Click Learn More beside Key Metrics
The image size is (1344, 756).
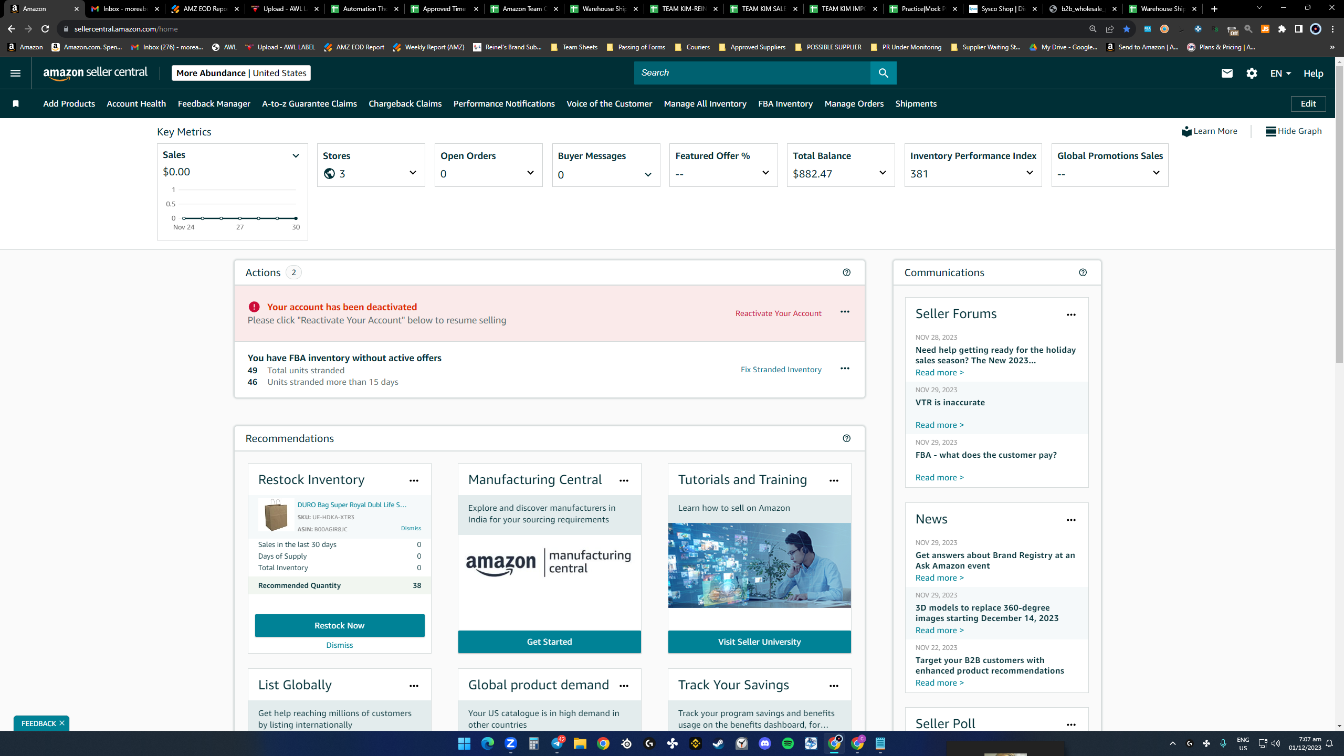[1210, 131]
